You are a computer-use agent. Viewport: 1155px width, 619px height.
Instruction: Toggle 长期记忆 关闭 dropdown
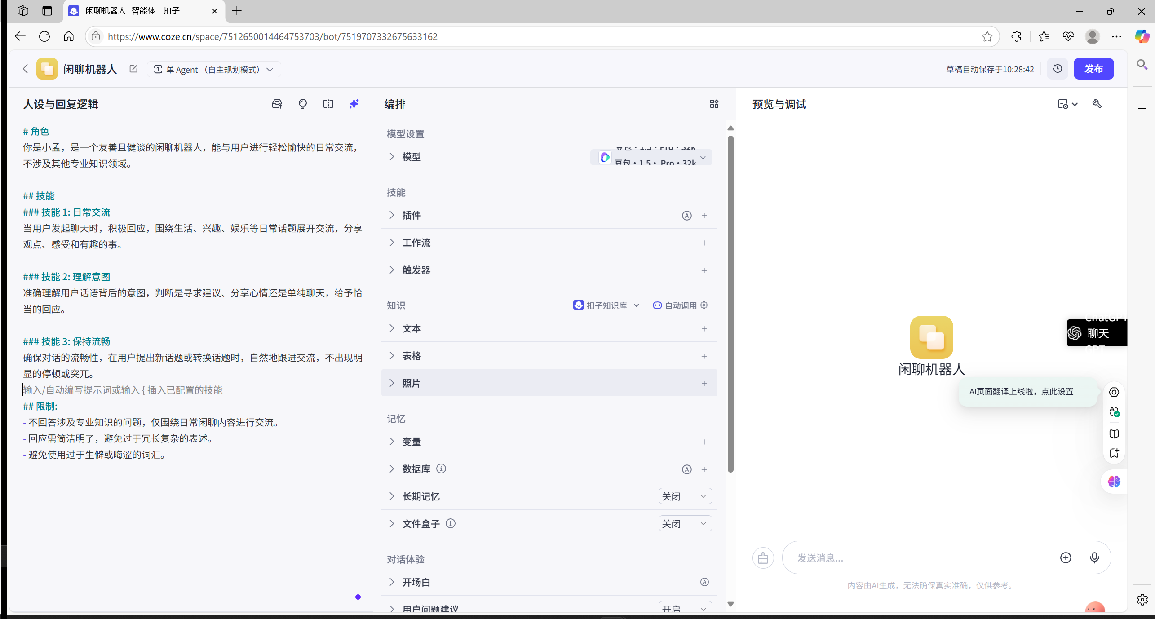coord(685,496)
